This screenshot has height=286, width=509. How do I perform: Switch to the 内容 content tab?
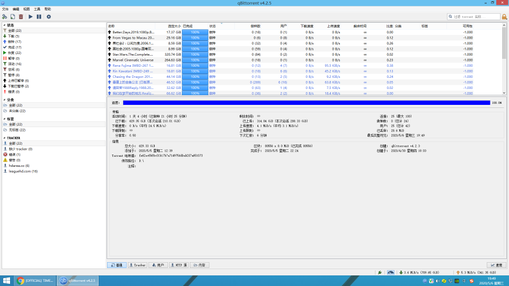click(x=200, y=265)
